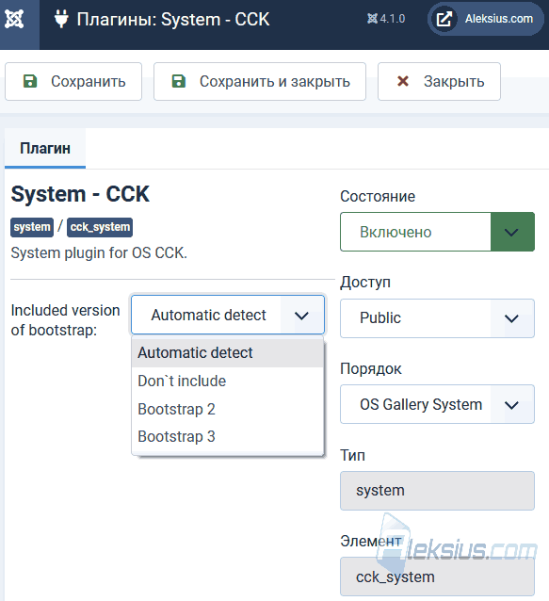Click Сохранить и закрыть button

[260, 82]
